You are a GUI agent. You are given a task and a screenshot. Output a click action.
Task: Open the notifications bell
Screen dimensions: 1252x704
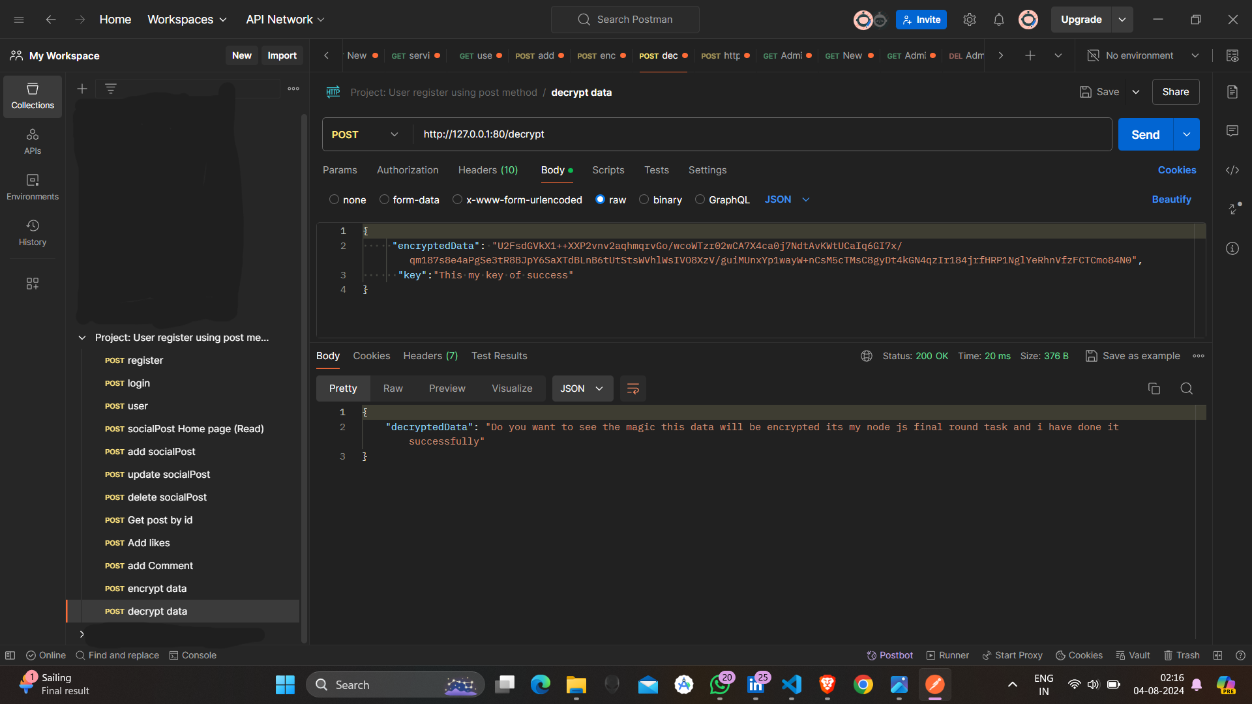[998, 20]
